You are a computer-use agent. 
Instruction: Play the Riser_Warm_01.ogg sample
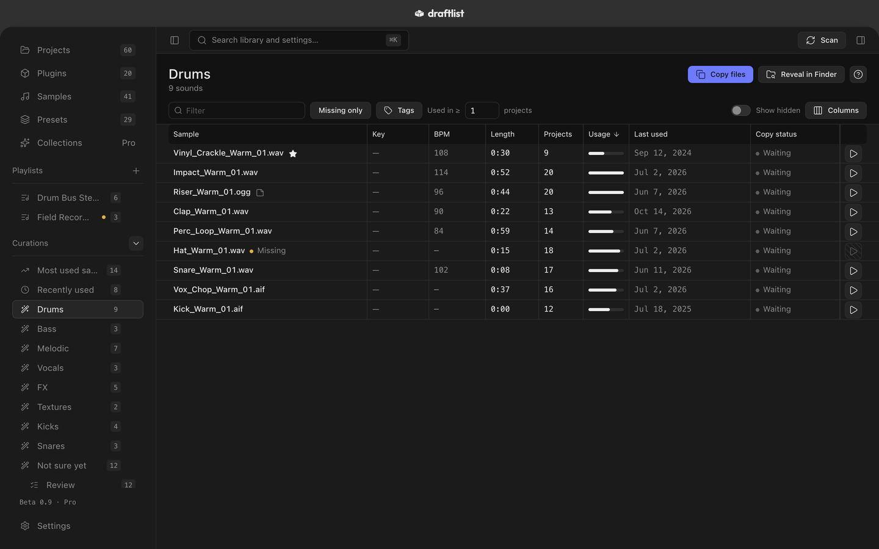[853, 193]
